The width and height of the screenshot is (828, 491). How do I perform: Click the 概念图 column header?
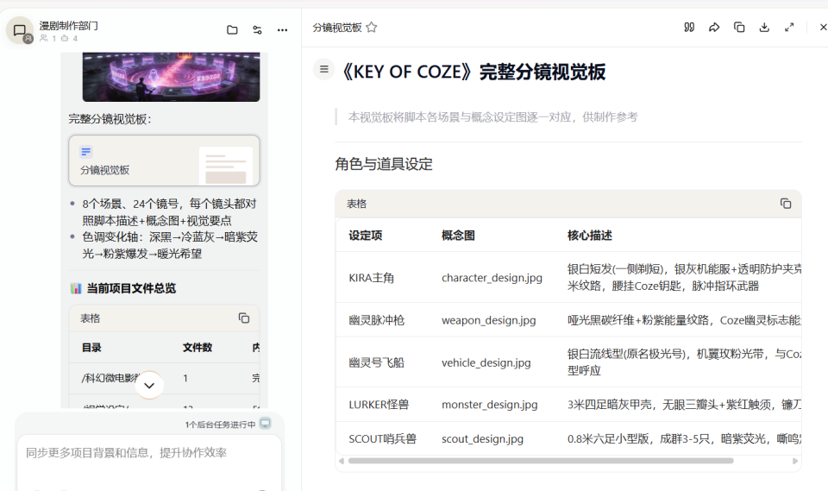pos(458,236)
